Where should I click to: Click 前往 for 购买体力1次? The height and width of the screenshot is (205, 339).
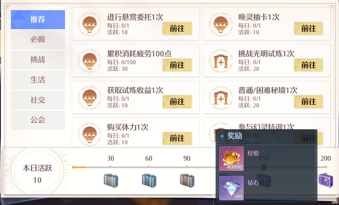(x=177, y=138)
